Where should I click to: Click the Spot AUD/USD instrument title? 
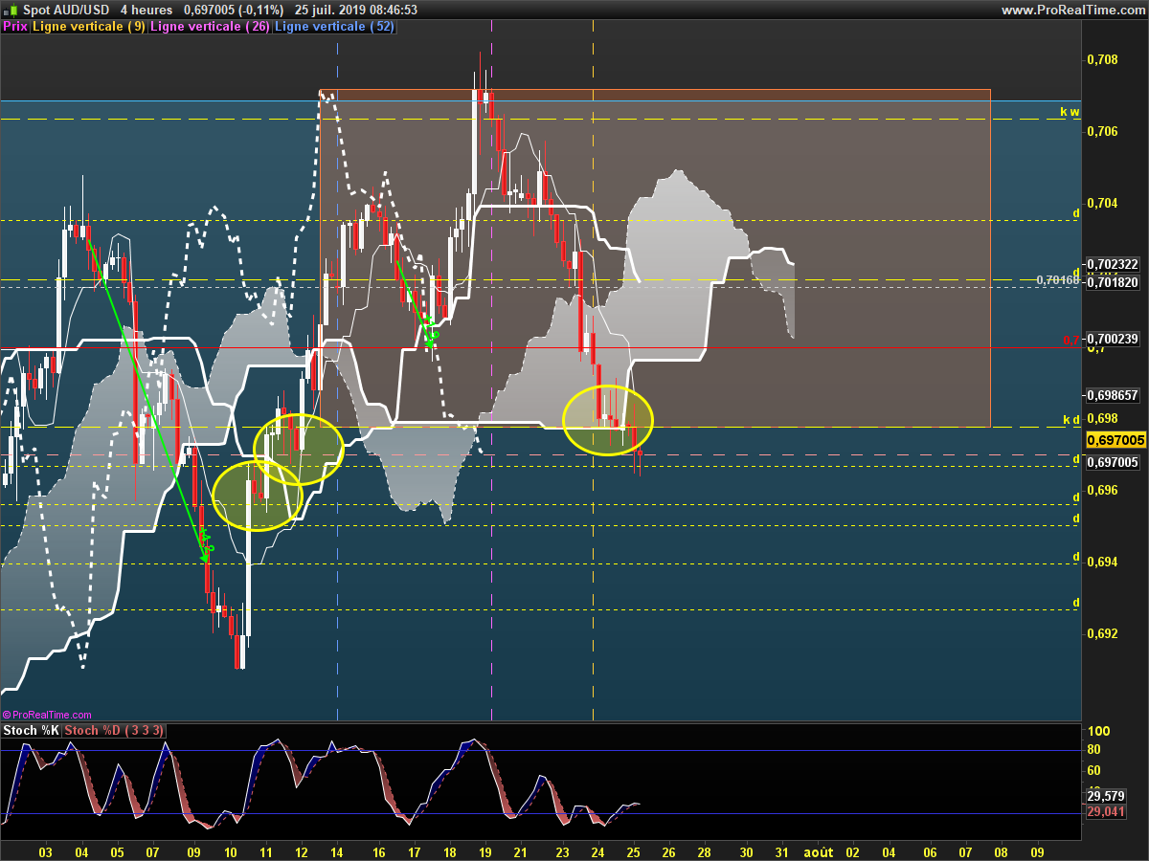65,10
